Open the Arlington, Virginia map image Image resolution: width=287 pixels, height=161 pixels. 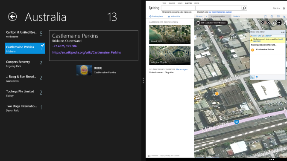(x=170, y=55)
